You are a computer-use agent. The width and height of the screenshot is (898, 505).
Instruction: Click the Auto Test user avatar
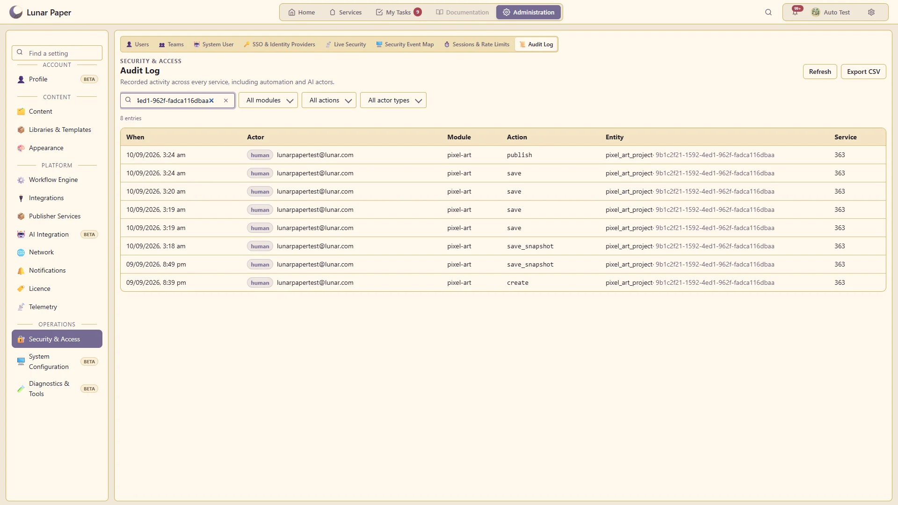pyautogui.click(x=816, y=12)
